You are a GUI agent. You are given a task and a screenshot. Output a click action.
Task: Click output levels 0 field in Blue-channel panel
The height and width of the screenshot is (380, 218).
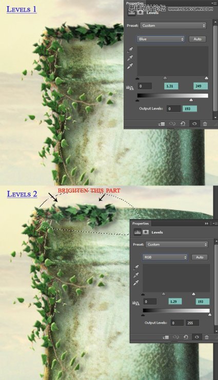click(173, 108)
